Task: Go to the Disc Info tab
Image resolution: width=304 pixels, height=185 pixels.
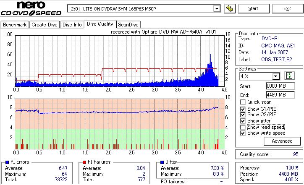Action: click(x=72, y=25)
